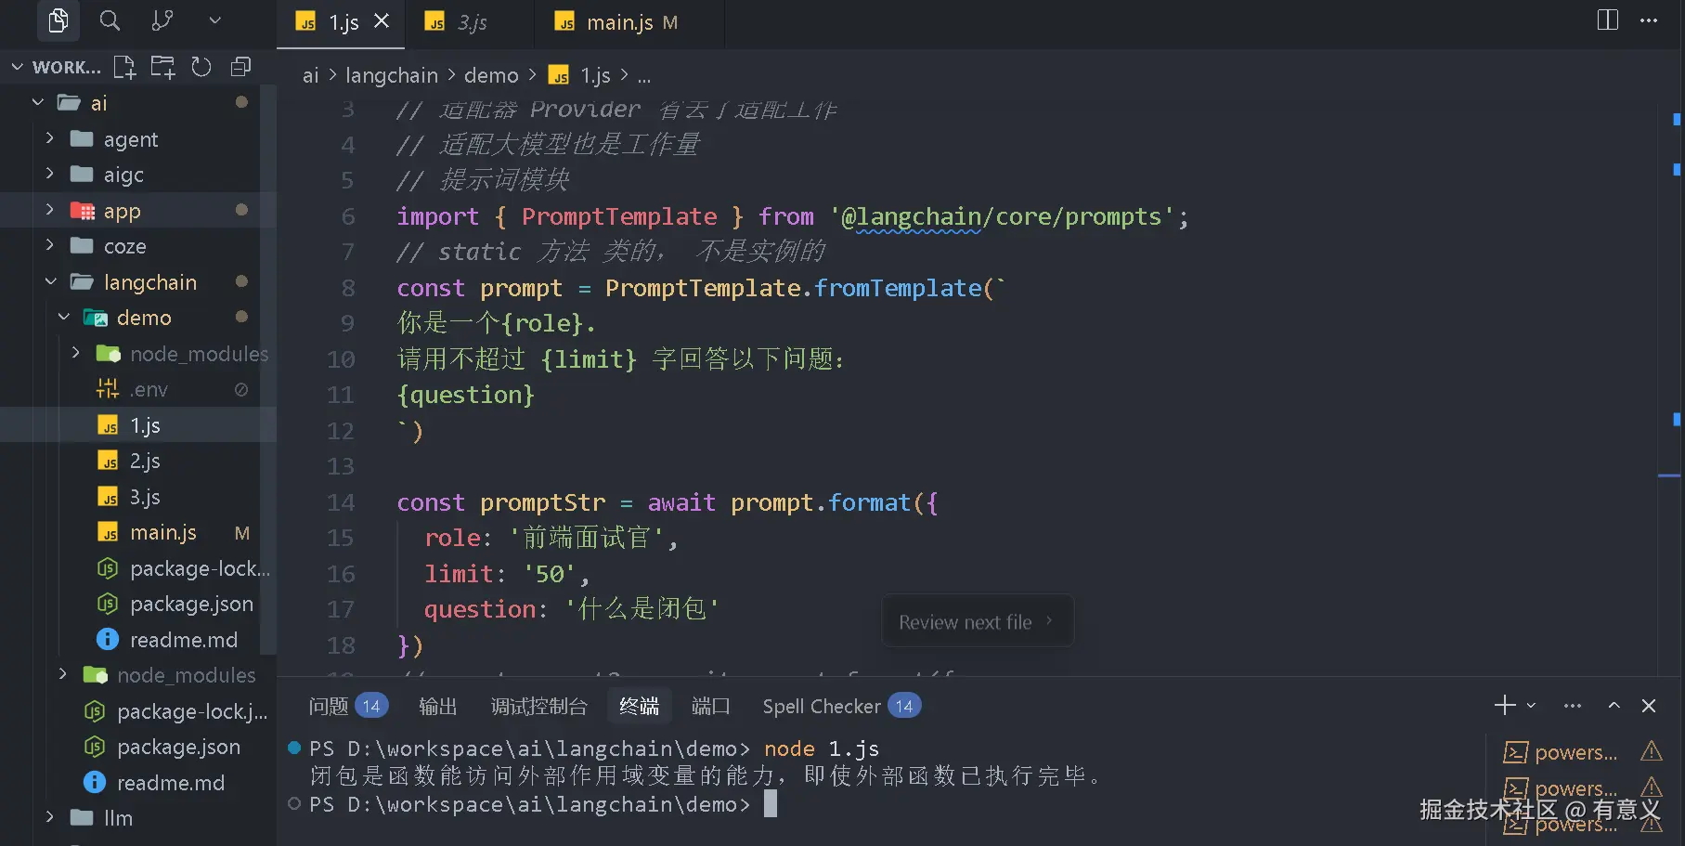Click the Review next file button
Screen dimensions: 1685x846
click(x=977, y=622)
